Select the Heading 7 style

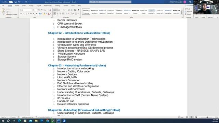click(x=103, y=11)
